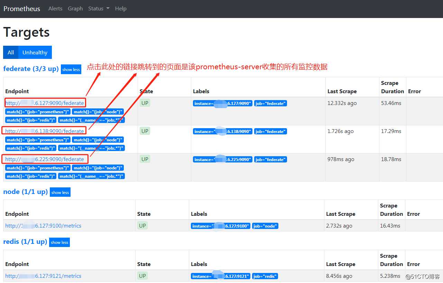Viewport: 443px width, 283px height.
Task: Click the UP state of 6.127:9090 federate
Action: [x=145, y=103]
